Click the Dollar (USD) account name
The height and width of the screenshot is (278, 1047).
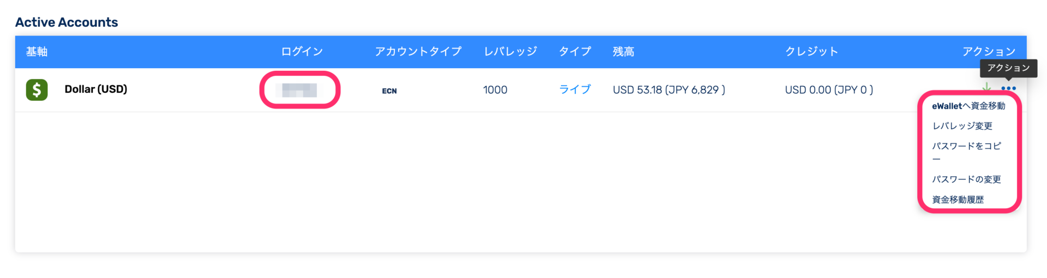pos(96,89)
